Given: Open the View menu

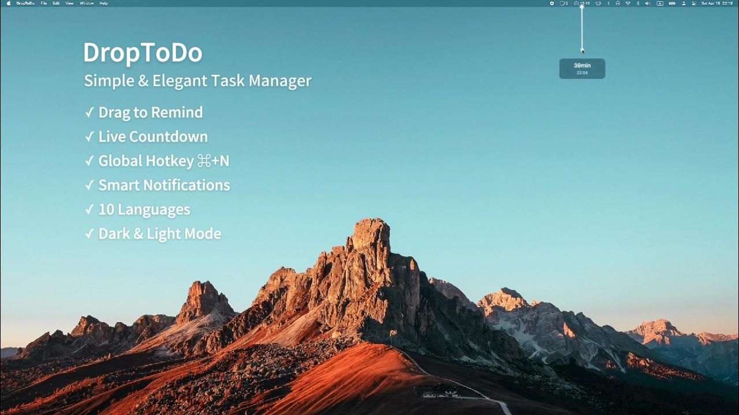Looking at the screenshot, I should (x=69, y=3).
